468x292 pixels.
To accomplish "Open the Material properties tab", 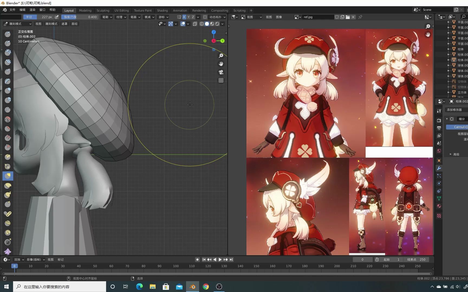I will click(x=439, y=206).
